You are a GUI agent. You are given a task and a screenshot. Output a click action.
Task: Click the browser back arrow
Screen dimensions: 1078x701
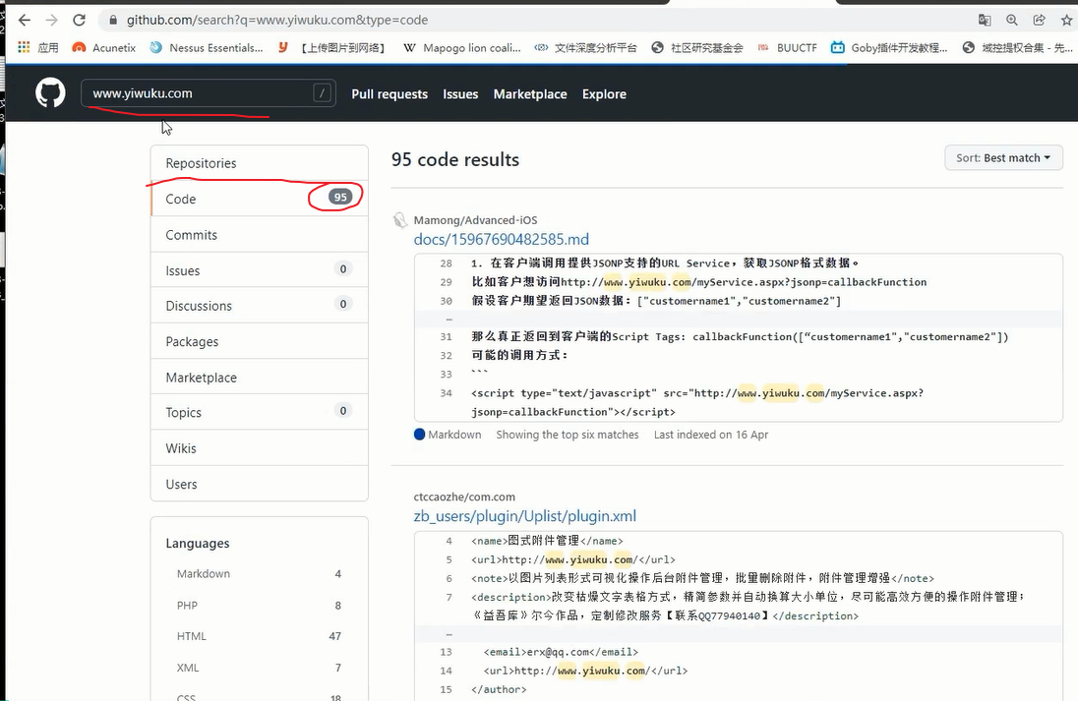click(x=24, y=20)
